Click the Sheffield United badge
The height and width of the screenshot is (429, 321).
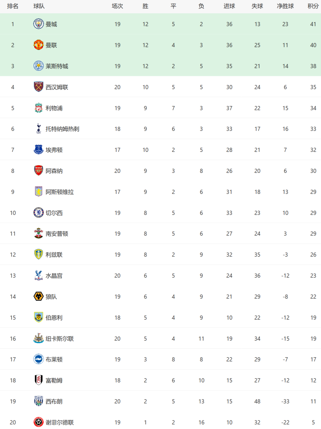(38, 422)
